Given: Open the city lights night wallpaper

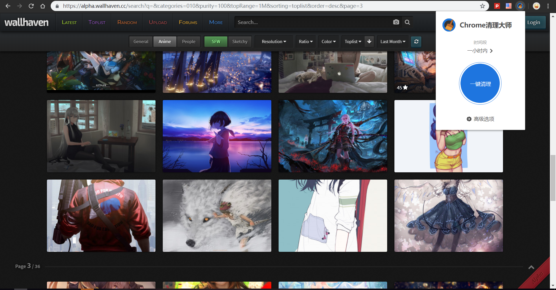Looking at the screenshot, I should pyautogui.click(x=217, y=72).
